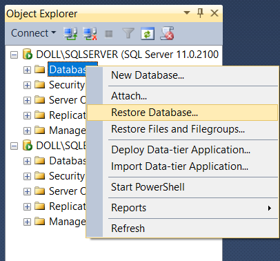Expand Server Objects under first server
This screenshot has height=261, width=280.
27,100
